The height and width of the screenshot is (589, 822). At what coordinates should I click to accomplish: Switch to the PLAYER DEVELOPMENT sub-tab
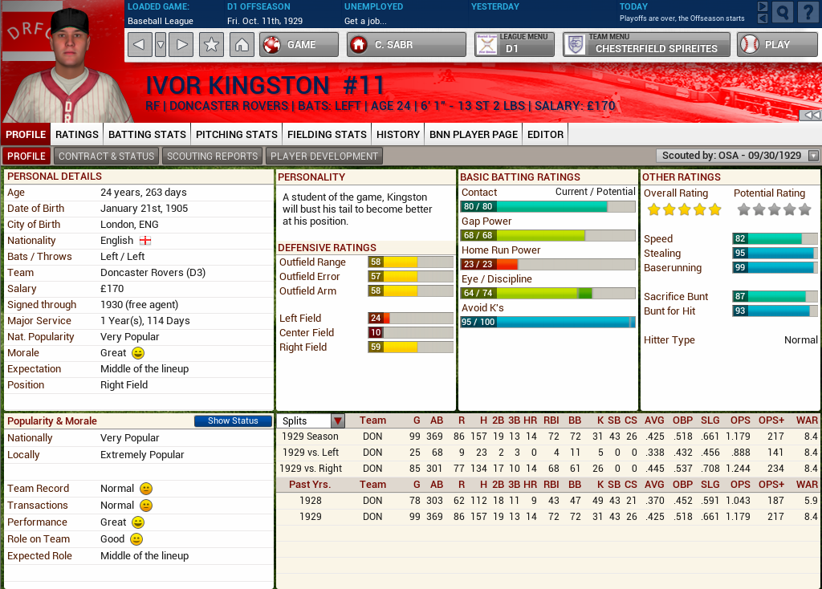point(324,156)
